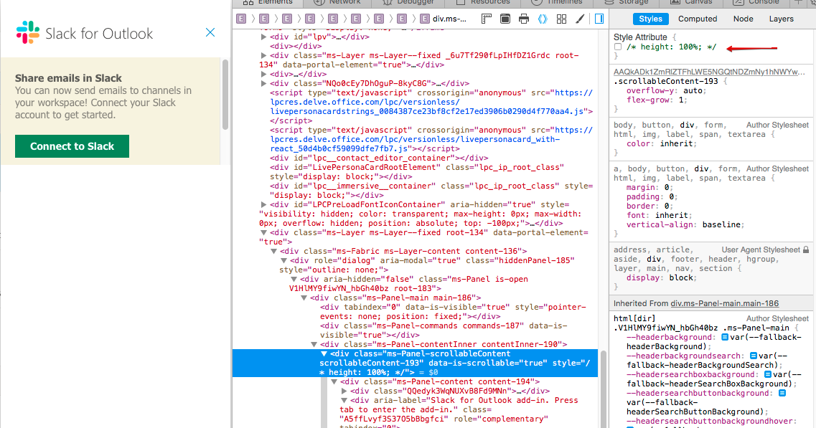Click the Style Attribute rule header
The image size is (816, 428).
click(640, 37)
